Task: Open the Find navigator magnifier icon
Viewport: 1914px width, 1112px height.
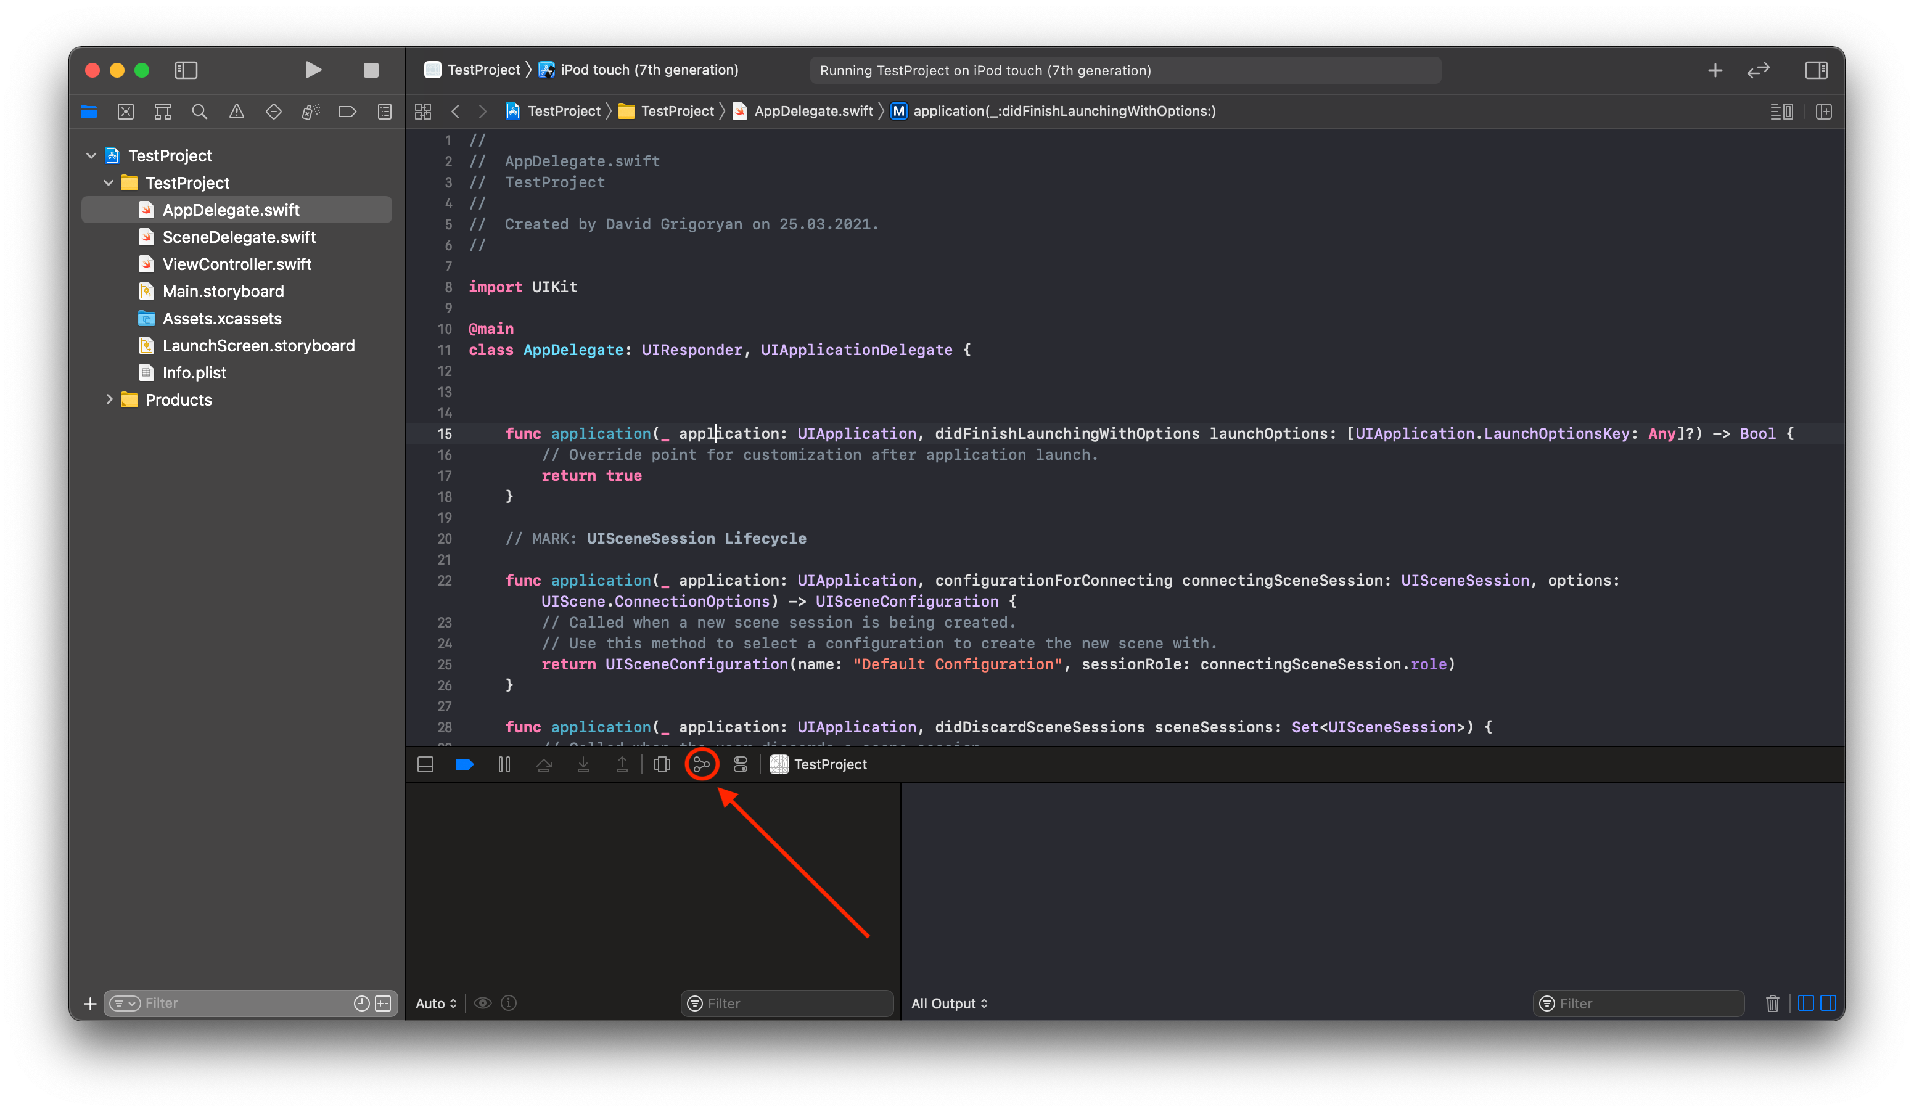Action: pyautogui.click(x=200, y=112)
